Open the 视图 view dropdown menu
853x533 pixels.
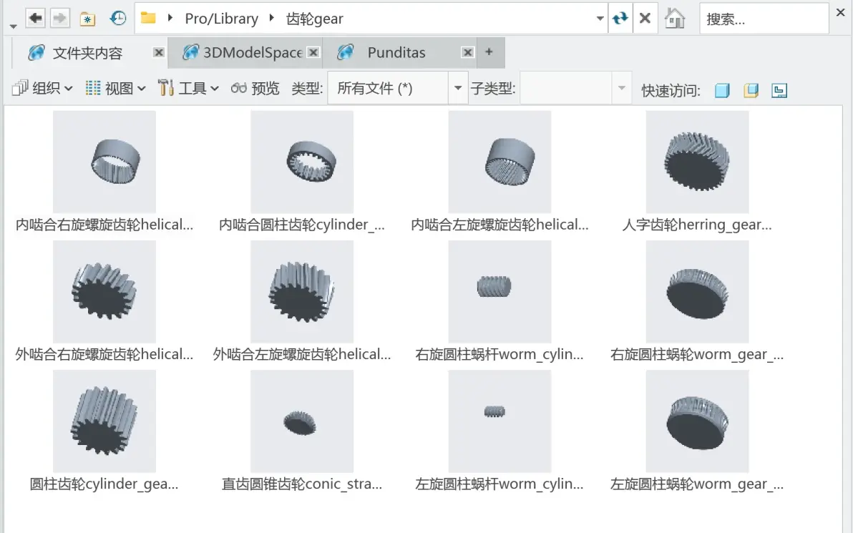tap(115, 88)
